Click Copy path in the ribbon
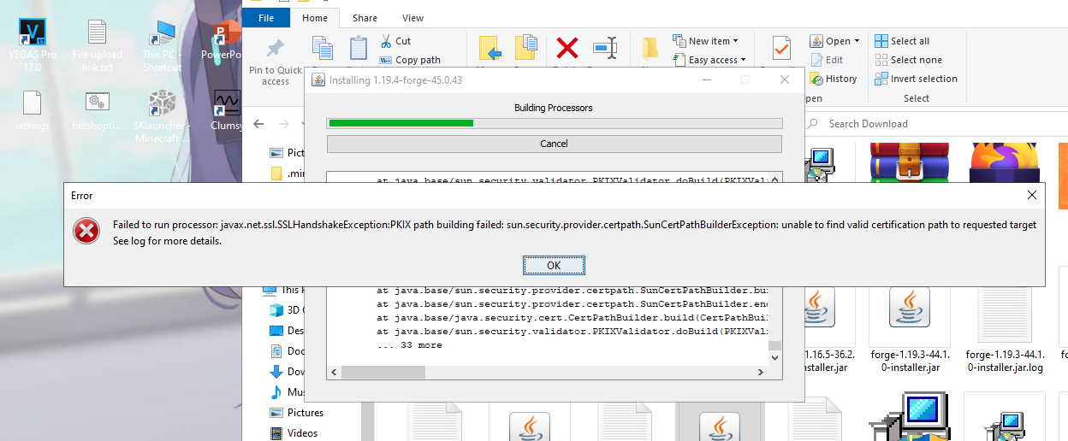The width and height of the screenshot is (1068, 441). pos(410,60)
